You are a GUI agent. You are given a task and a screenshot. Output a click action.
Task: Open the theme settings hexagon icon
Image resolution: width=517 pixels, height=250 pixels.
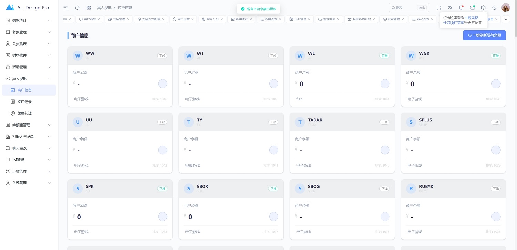[483, 8]
